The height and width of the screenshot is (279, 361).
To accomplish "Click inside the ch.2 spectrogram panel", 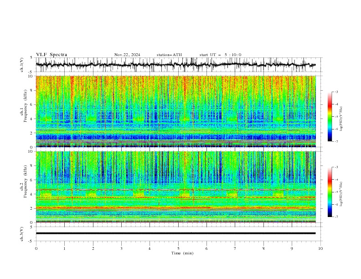I will (175, 187).
